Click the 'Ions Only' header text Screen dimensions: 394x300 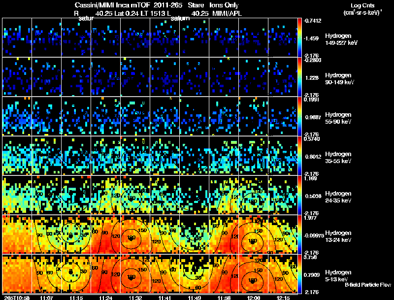tap(224, 5)
